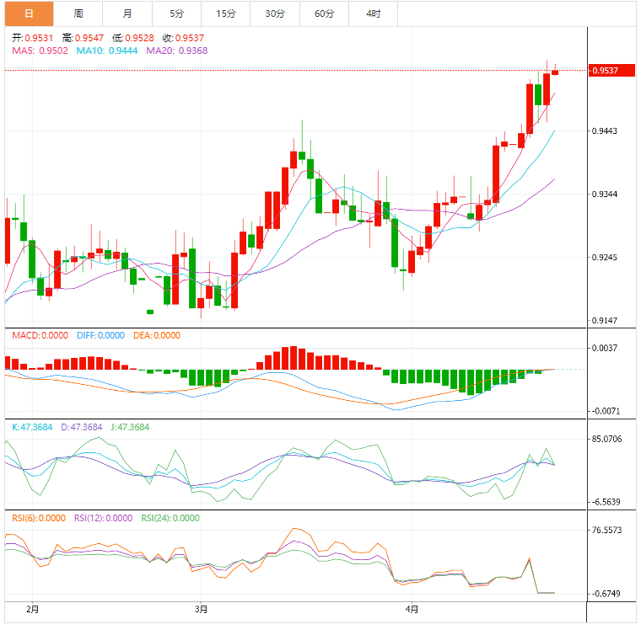Open the 4时 timeframe tab
The height and width of the screenshot is (635, 641).
[x=374, y=13]
